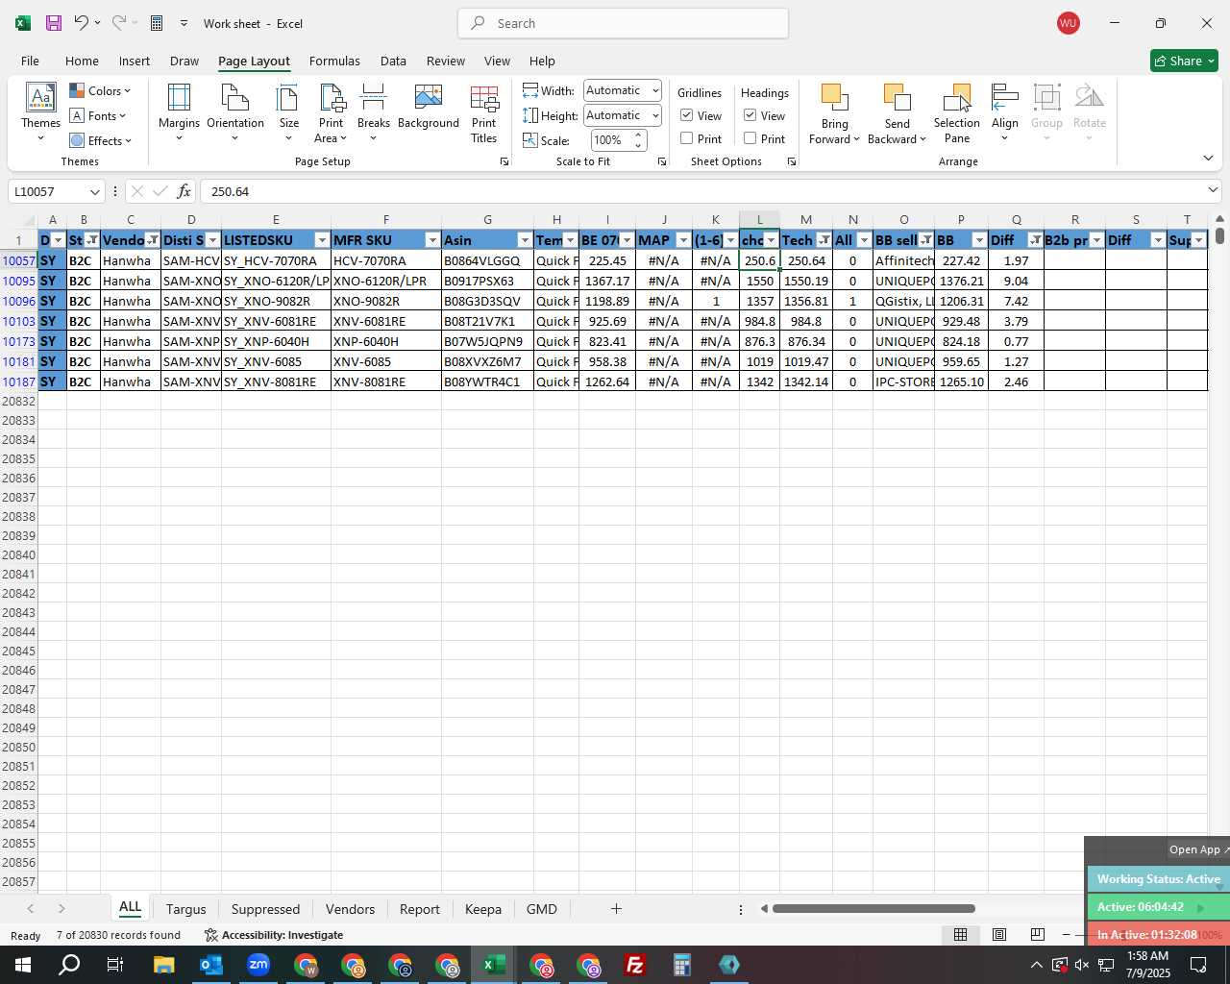Switch to Page Layout view in status bar
1230x984 pixels.
point(999,934)
